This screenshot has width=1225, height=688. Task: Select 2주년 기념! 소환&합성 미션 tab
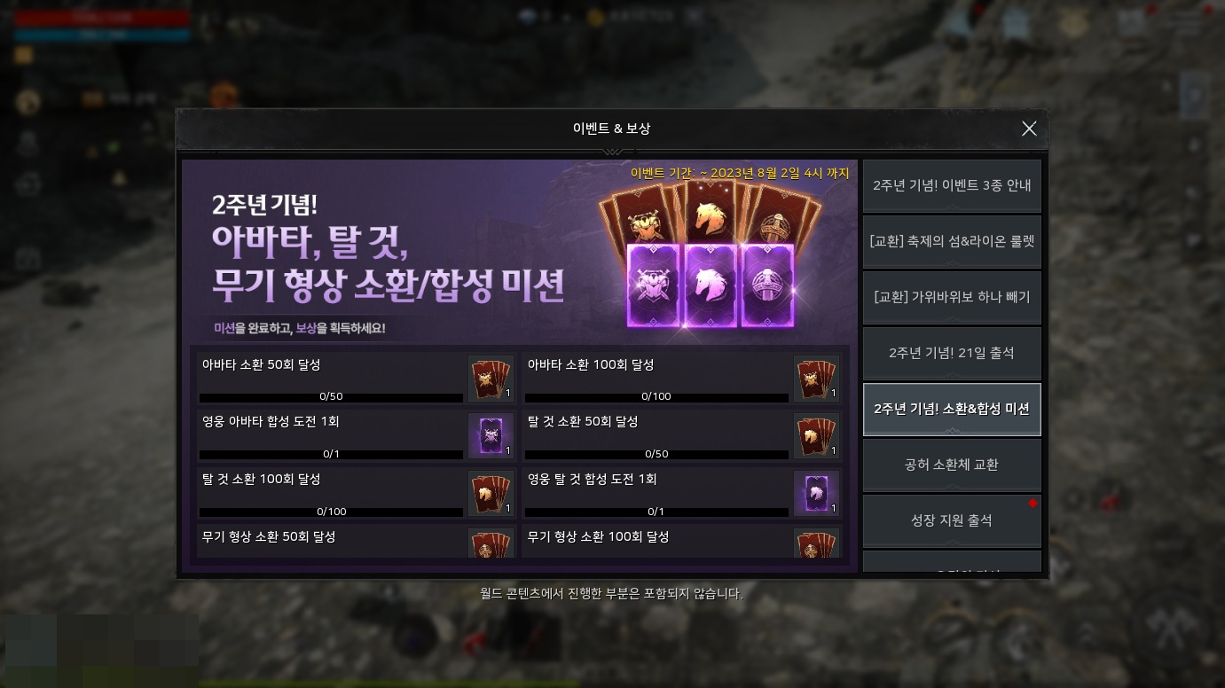pos(952,410)
